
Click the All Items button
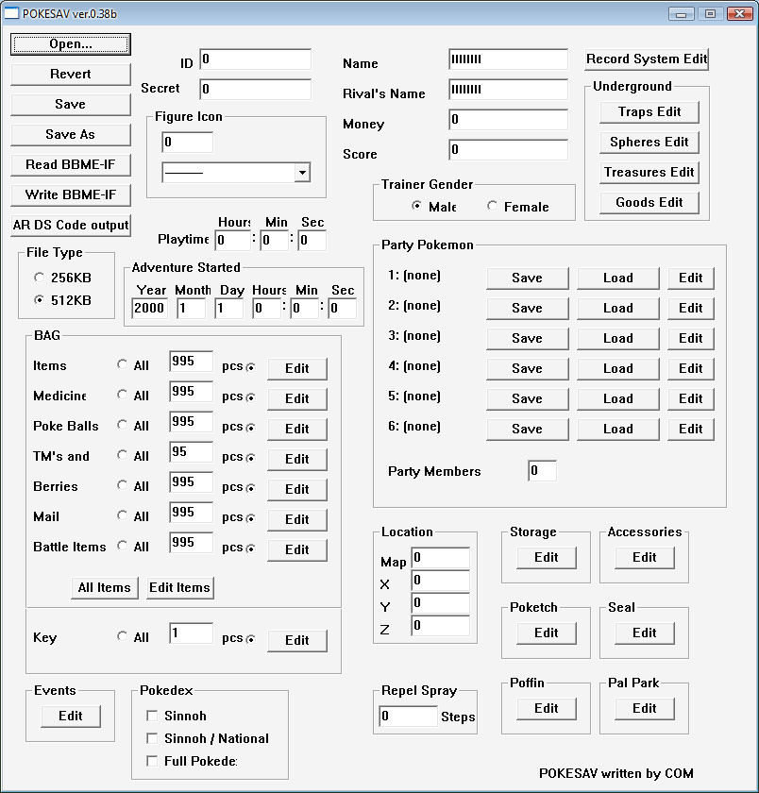pos(104,587)
